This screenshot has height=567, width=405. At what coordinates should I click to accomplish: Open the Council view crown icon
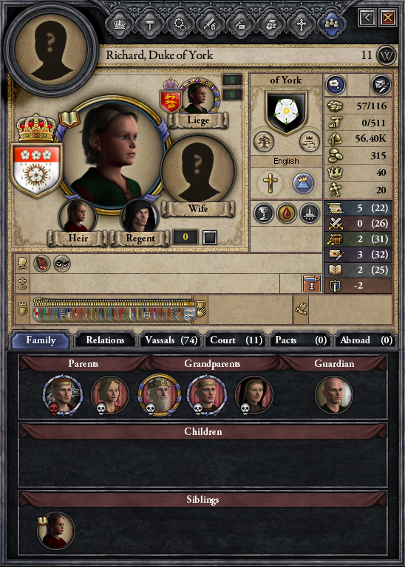pos(120,24)
